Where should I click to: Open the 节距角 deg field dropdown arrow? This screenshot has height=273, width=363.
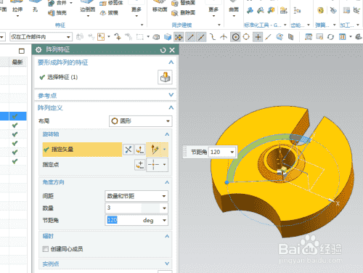164,220
